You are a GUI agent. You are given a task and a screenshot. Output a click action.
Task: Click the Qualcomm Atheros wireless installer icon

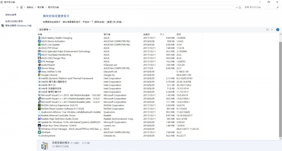pos(40,112)
